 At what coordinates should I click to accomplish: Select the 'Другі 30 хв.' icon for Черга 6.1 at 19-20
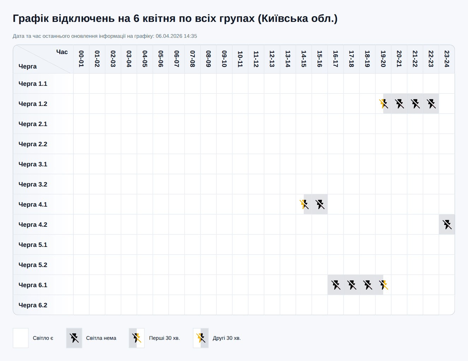click(x=383, y=285)
